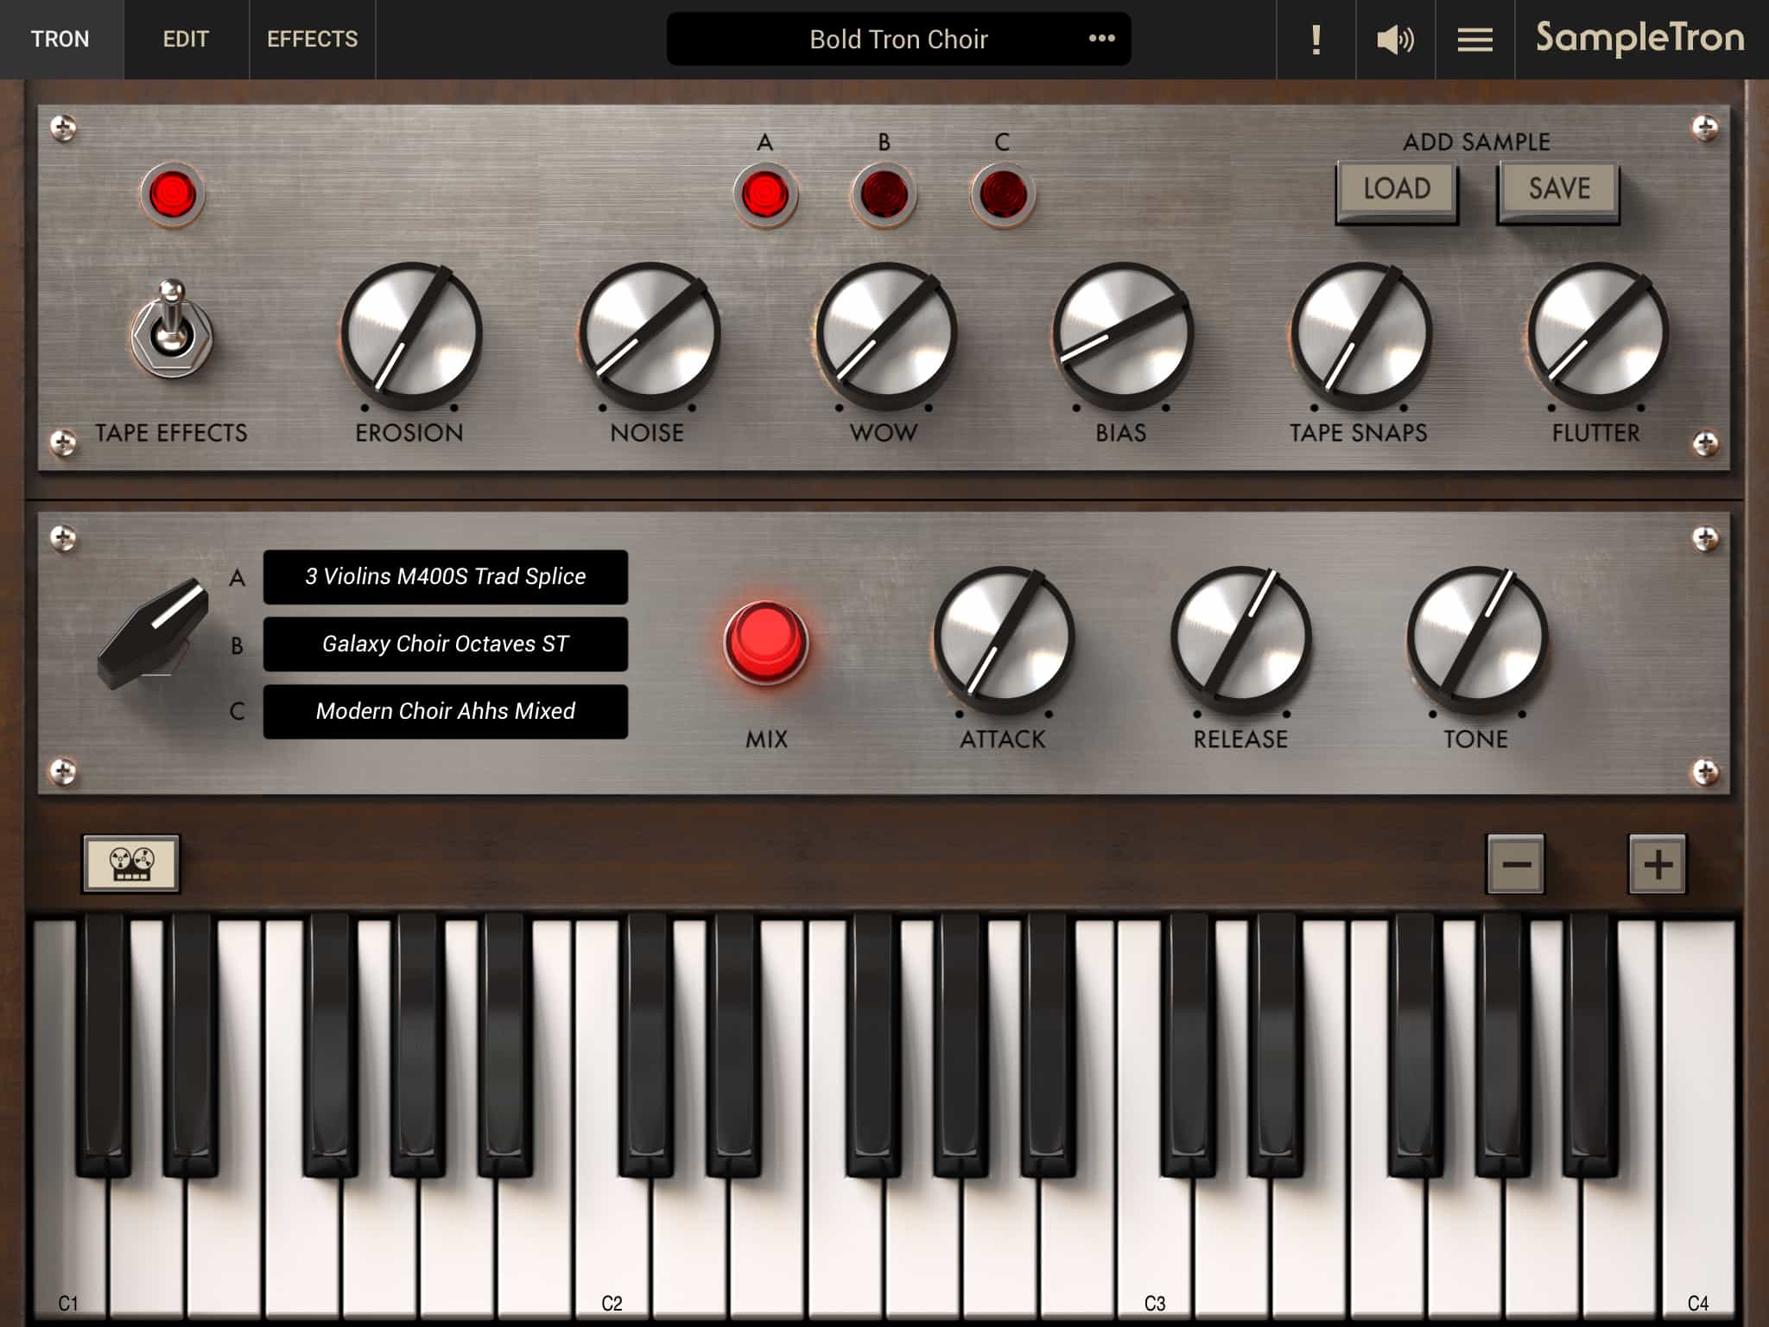Click the EROSION knob
Screen dimensions: 1769x1327
(410, 335)
